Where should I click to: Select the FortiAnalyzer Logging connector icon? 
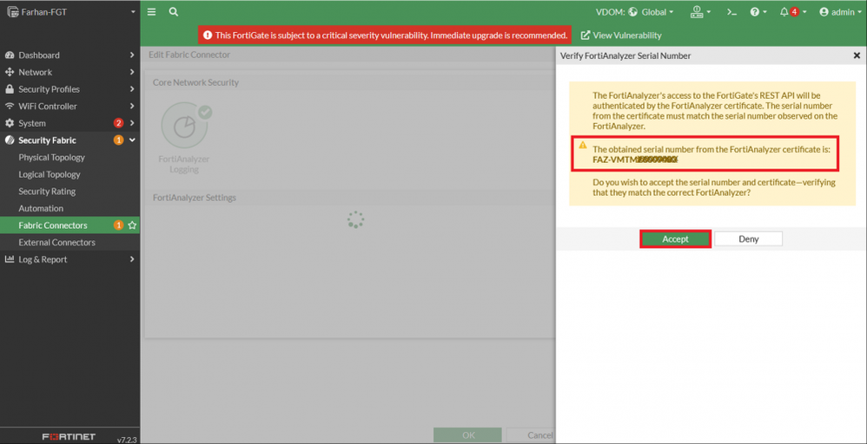click(x=184, y=126)
